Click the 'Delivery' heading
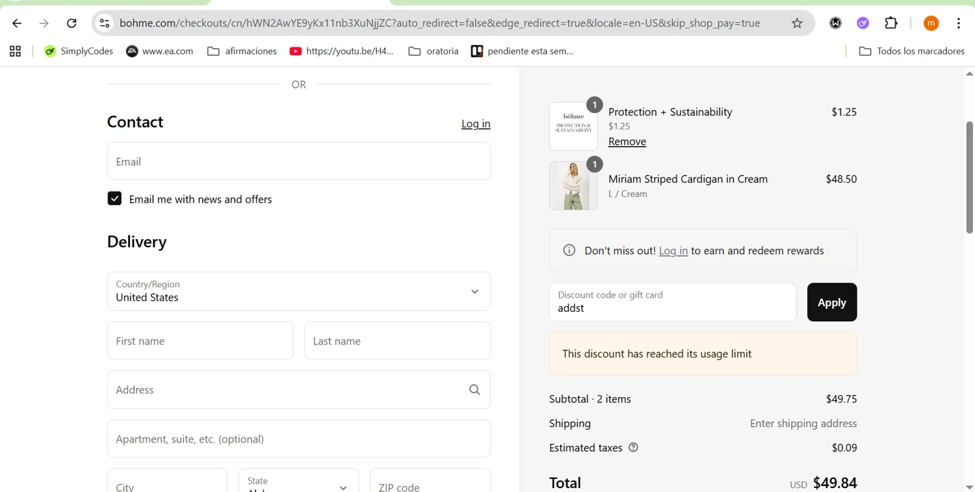Screen dimensions: 975x492 click(x=137, y=242)
